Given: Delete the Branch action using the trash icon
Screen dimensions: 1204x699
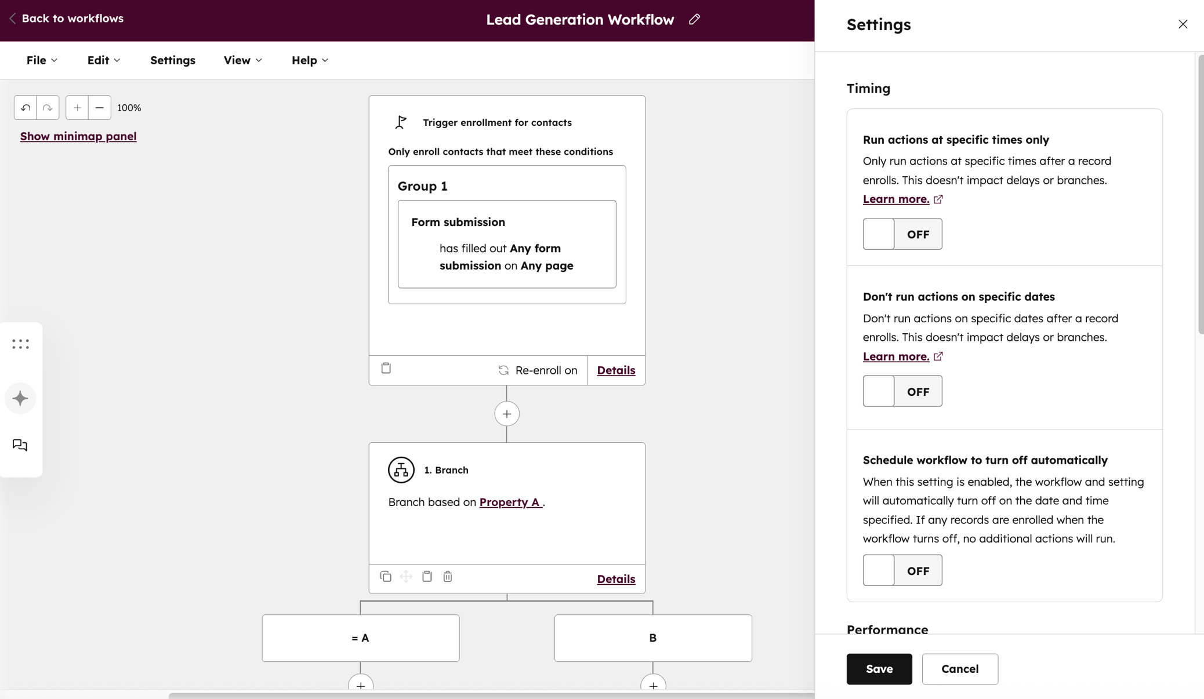Looking at the screenshot, I should [447, 577].
